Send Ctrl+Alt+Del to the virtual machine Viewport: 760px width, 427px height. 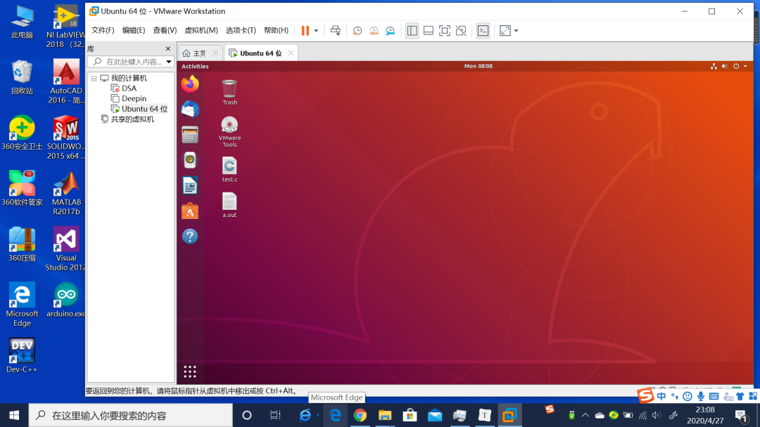(x=336, y=30)
